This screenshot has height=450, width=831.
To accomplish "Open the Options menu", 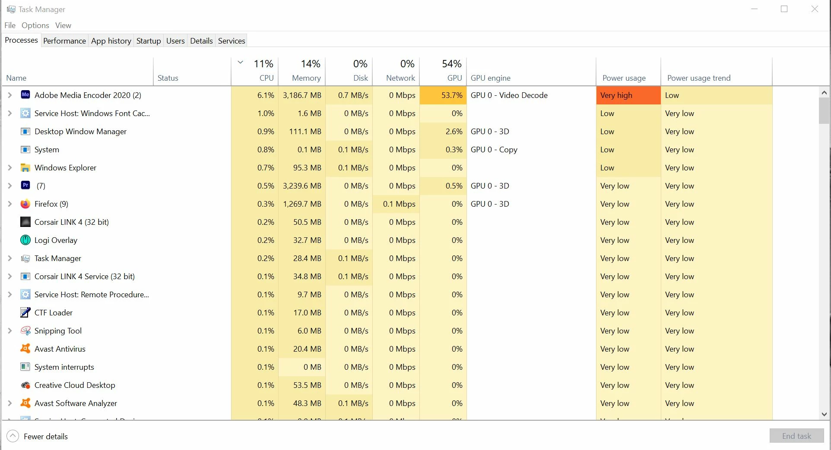I will pos(35,25).
